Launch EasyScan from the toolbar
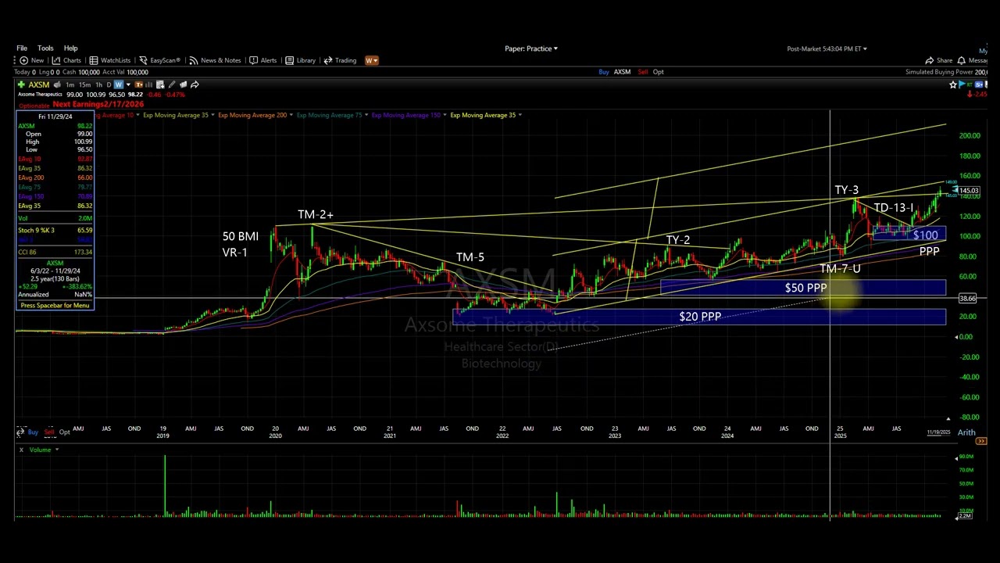The height and width of the screenshot is (563, 1000). [x=159, y=60]
